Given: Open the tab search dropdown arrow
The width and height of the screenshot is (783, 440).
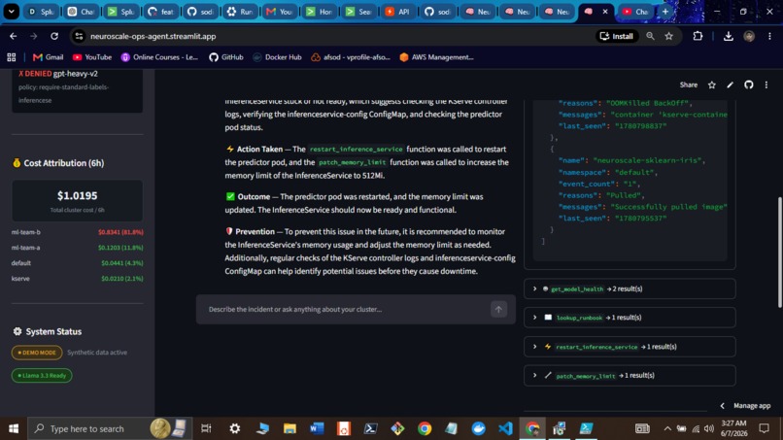Looking at the screenshot, I should point(11,12).
